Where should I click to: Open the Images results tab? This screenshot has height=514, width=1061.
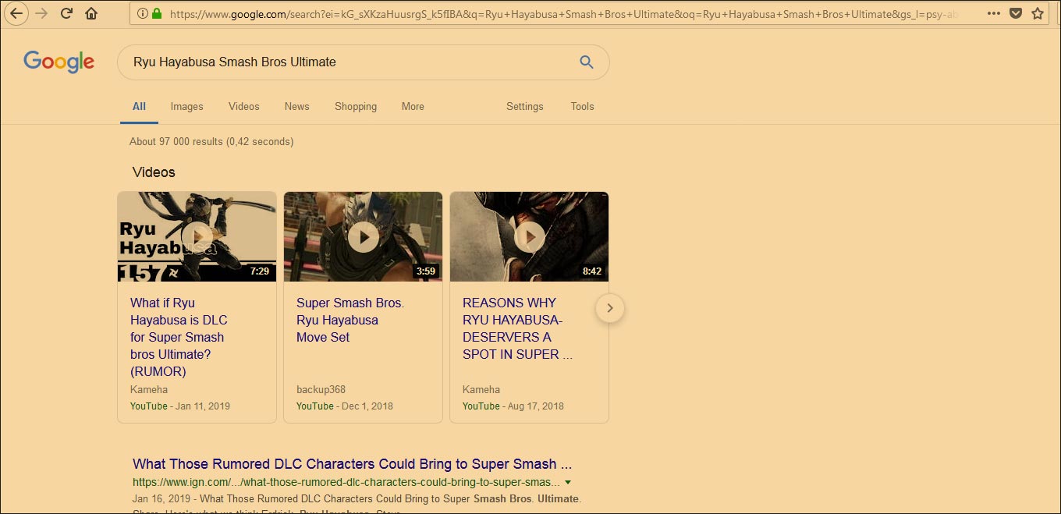[186, 106]
